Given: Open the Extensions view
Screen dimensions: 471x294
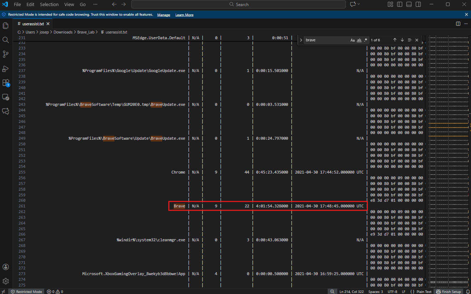Looking at the screenshot, I should [6, 83].
